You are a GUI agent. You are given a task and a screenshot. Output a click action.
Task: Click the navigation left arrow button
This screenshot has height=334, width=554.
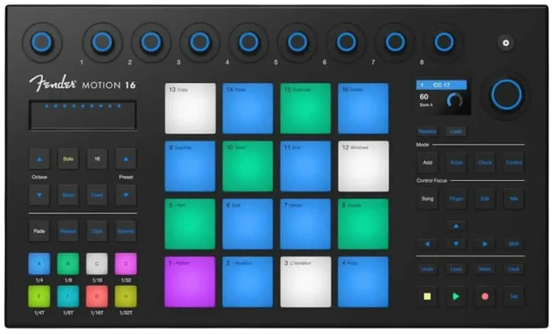427,244
